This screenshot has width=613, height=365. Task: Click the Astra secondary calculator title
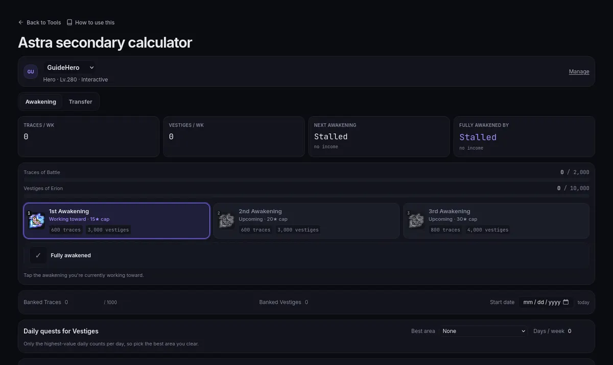(x=105, y=42)
